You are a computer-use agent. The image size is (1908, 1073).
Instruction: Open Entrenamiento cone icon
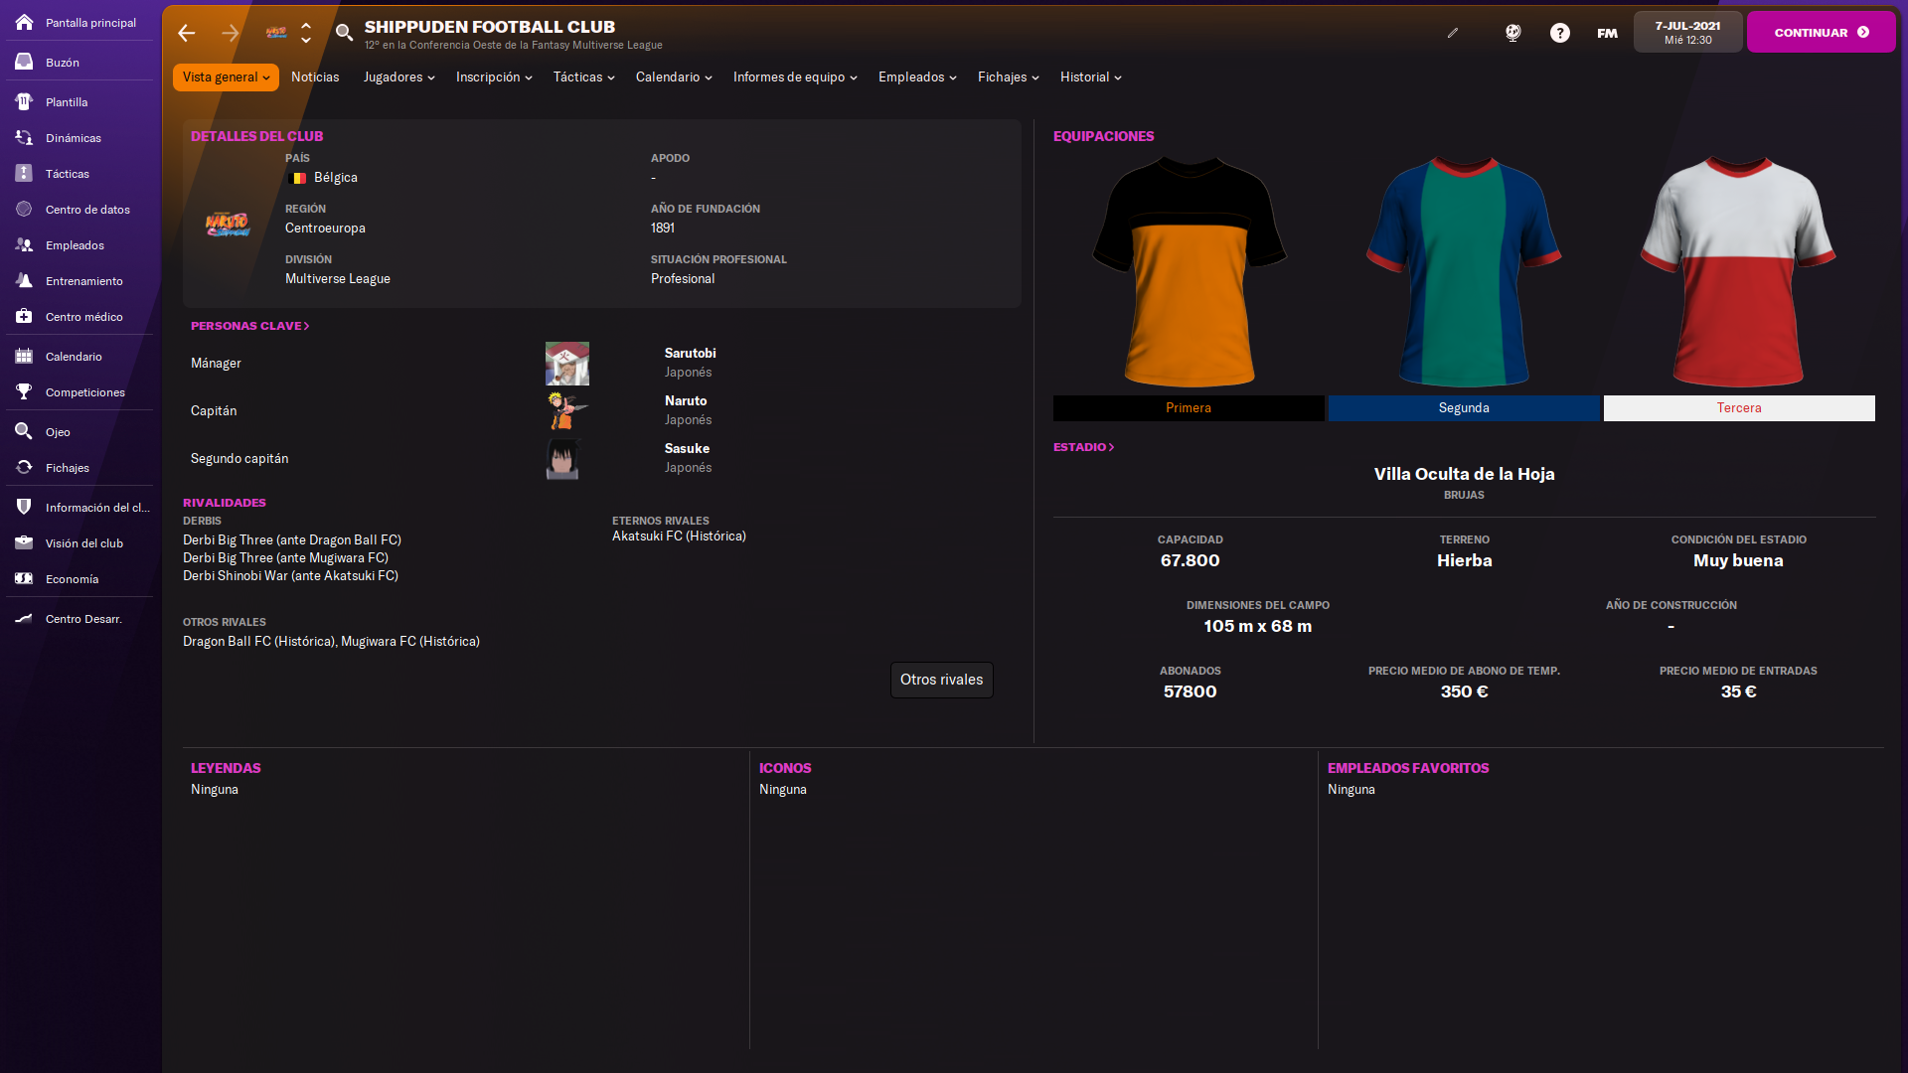tap(24, 280)
